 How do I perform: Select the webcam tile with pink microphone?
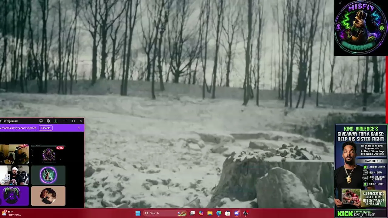14,154
